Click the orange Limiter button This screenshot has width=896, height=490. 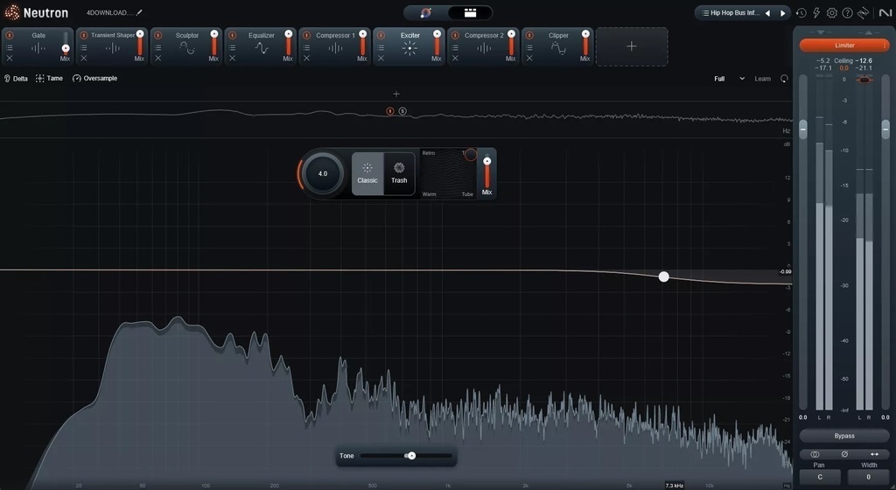(844, 45)
